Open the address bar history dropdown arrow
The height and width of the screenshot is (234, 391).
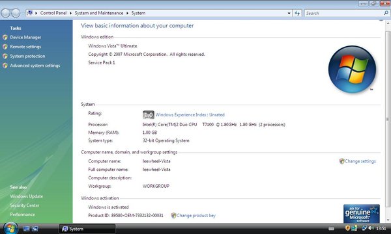289,13
